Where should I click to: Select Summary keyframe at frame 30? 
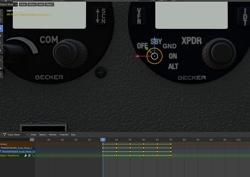coord(143,144)
